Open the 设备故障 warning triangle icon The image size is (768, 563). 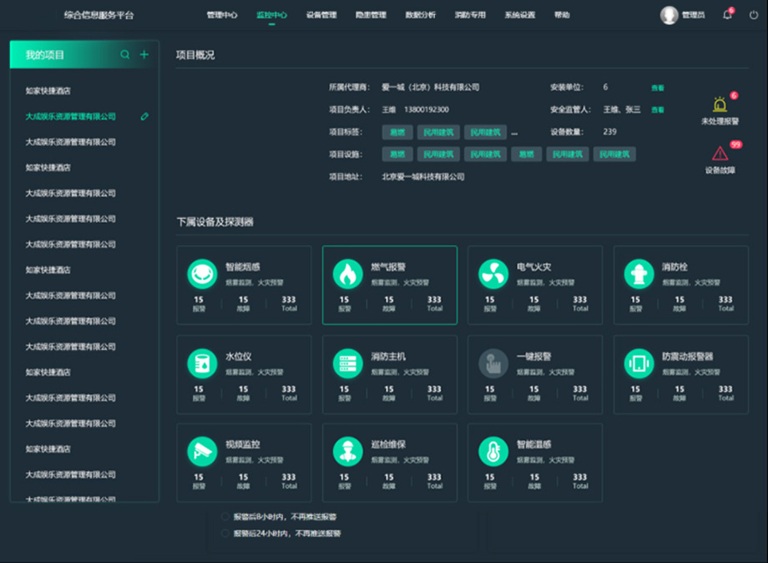(x=720, y=154)
